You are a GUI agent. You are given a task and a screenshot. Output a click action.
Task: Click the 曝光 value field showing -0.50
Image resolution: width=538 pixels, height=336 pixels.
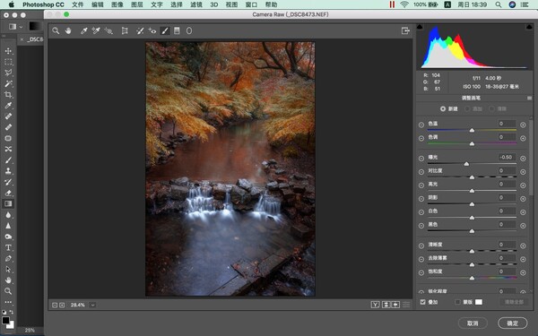507,157
